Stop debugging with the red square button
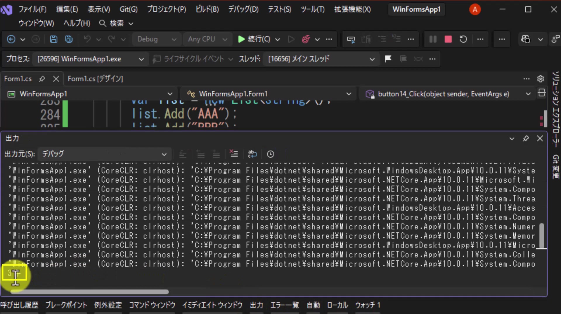 click(448, 39)
